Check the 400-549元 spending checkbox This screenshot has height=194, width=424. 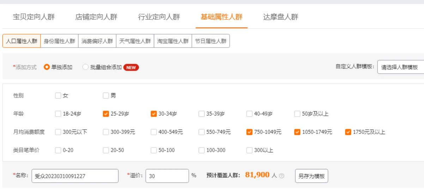(x=153, y=132)
